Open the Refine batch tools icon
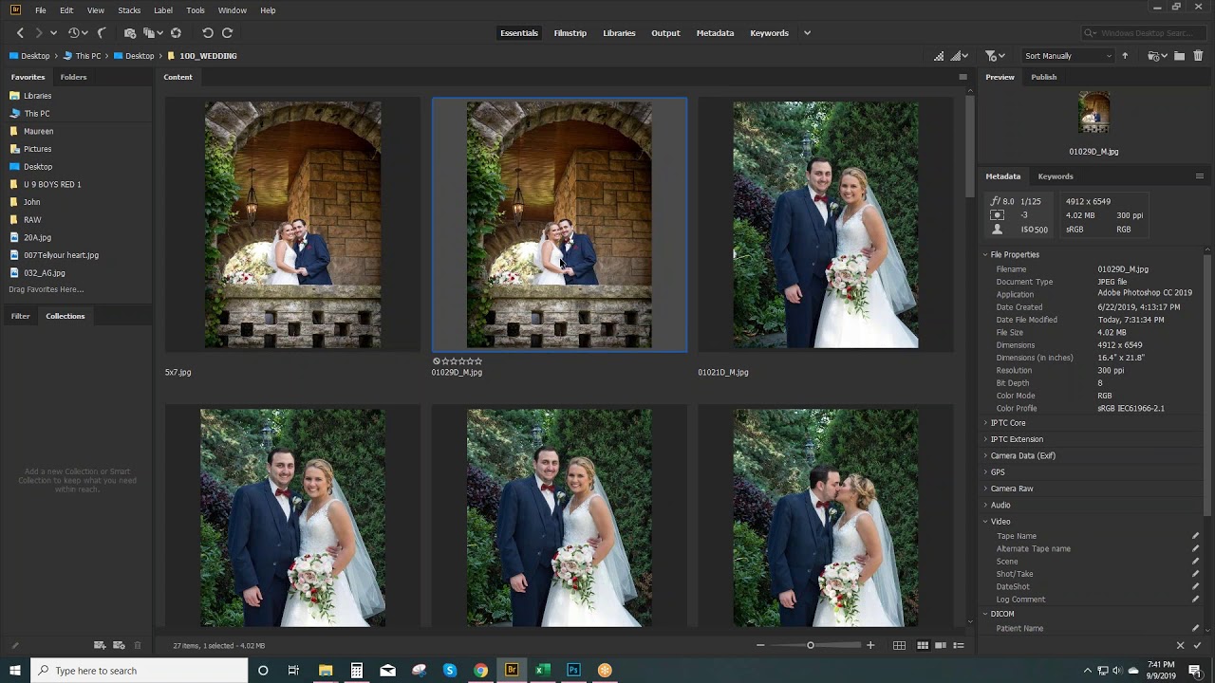This screenshot has height=683, width=1215. (152, 32)
